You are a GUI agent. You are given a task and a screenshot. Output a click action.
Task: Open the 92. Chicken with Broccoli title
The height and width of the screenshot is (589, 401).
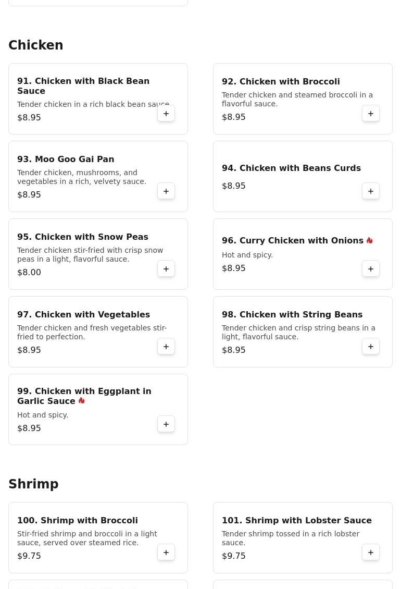(x=281, y=81)
